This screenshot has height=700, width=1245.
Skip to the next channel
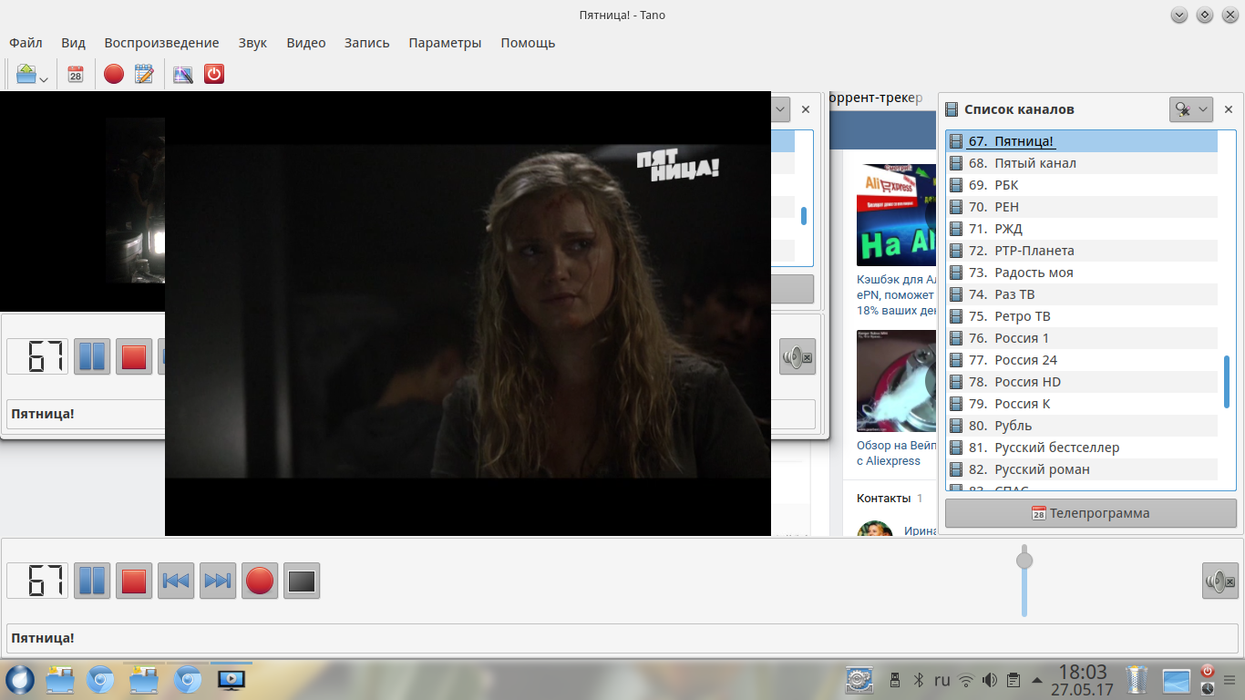tap(218, 581)
